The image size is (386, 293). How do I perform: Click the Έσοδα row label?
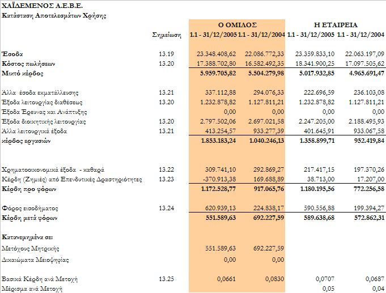(12, 54)
